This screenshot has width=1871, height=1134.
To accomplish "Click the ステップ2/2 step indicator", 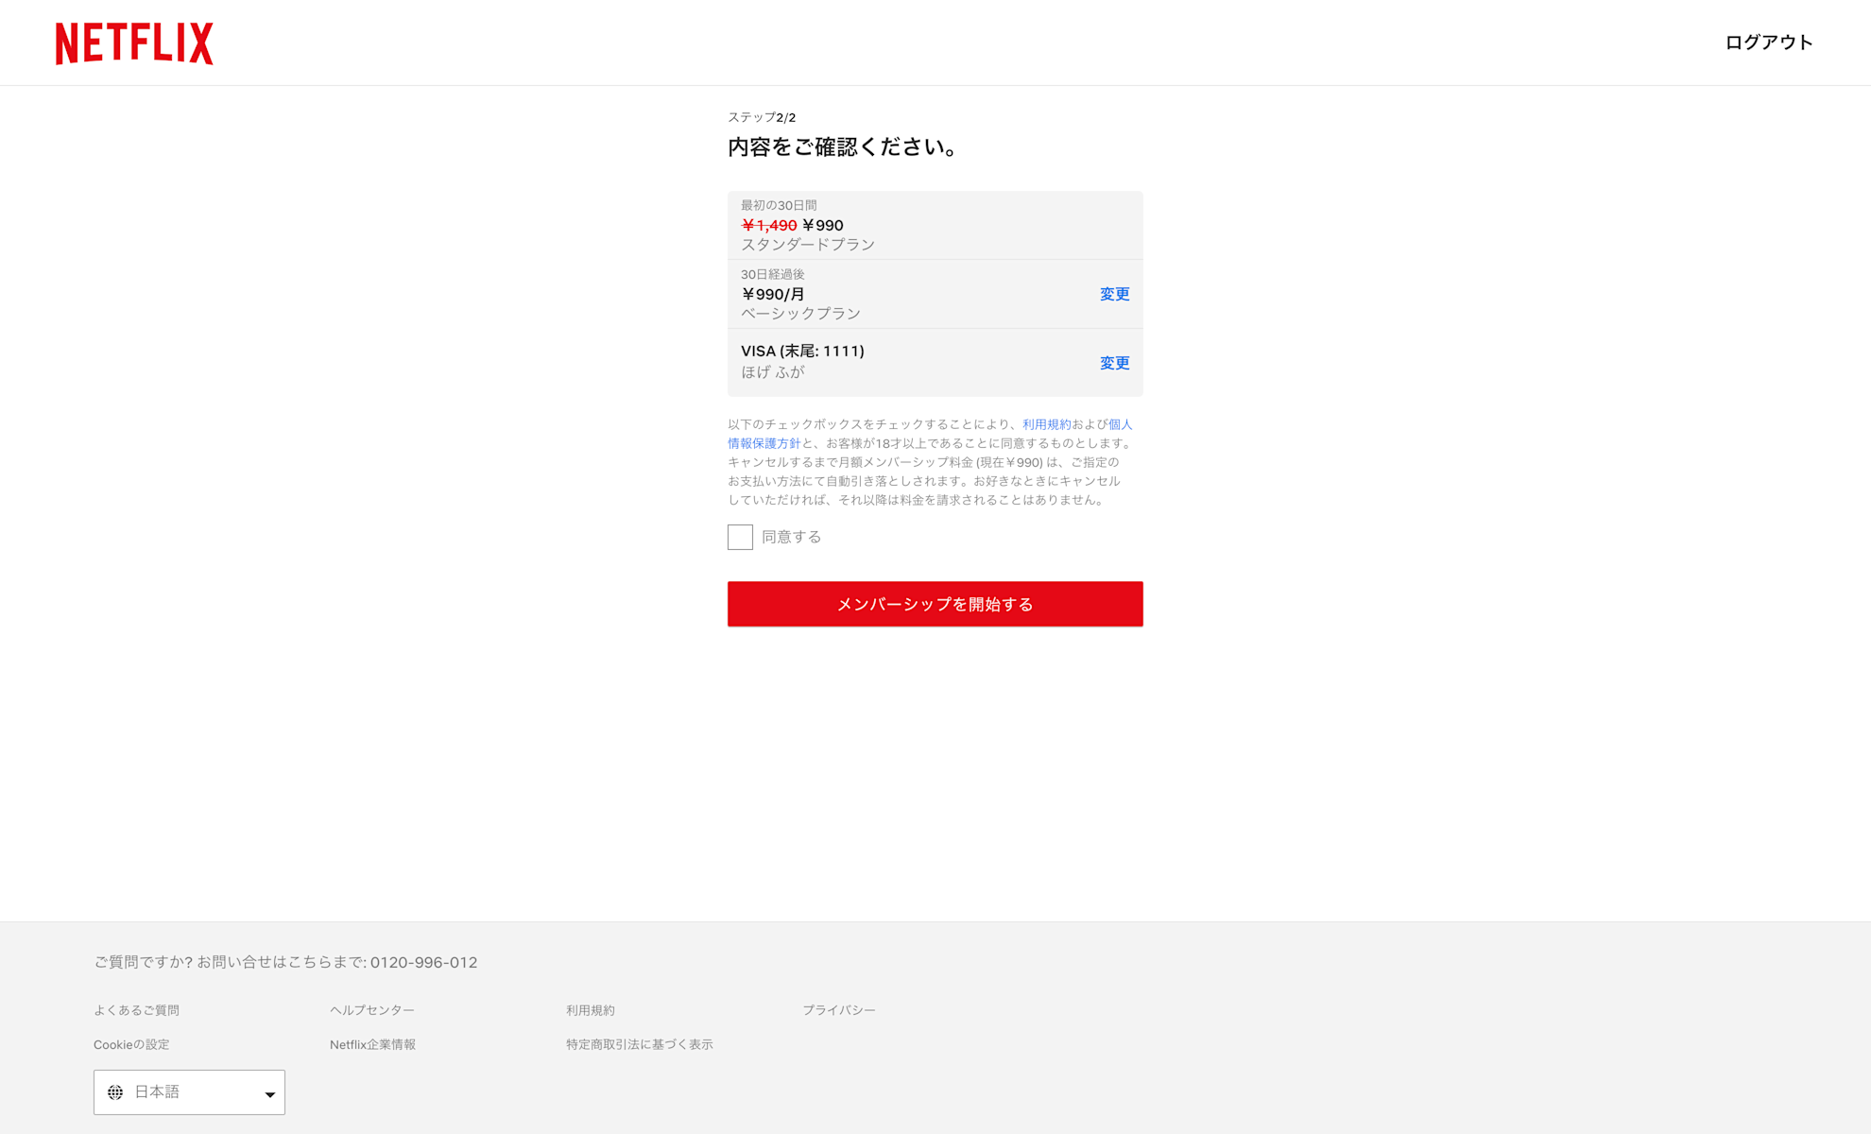I will coord(762,117).
